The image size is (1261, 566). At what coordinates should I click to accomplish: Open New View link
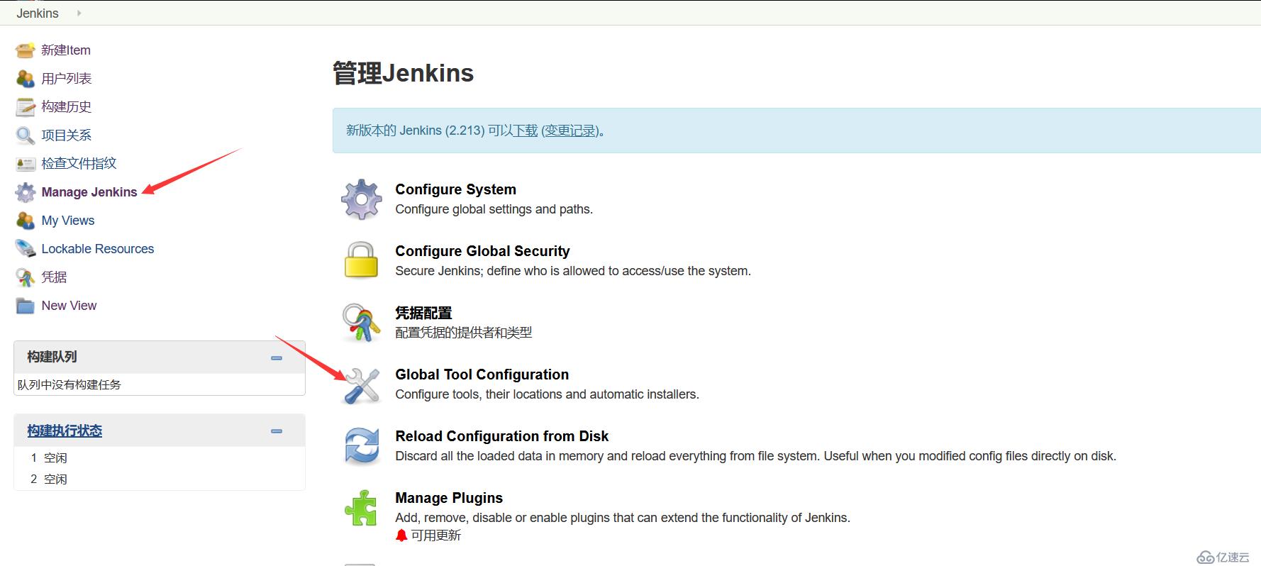pos(69,306)
